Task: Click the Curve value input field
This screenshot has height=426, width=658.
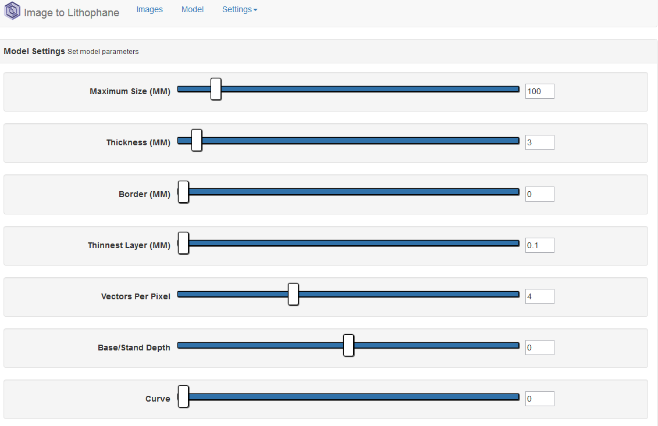Action: 539,399
